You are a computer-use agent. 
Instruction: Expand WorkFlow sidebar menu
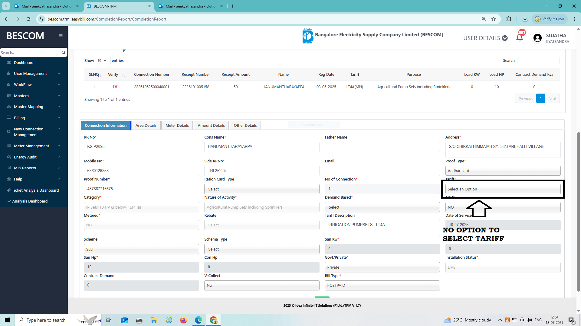point(34,85)
